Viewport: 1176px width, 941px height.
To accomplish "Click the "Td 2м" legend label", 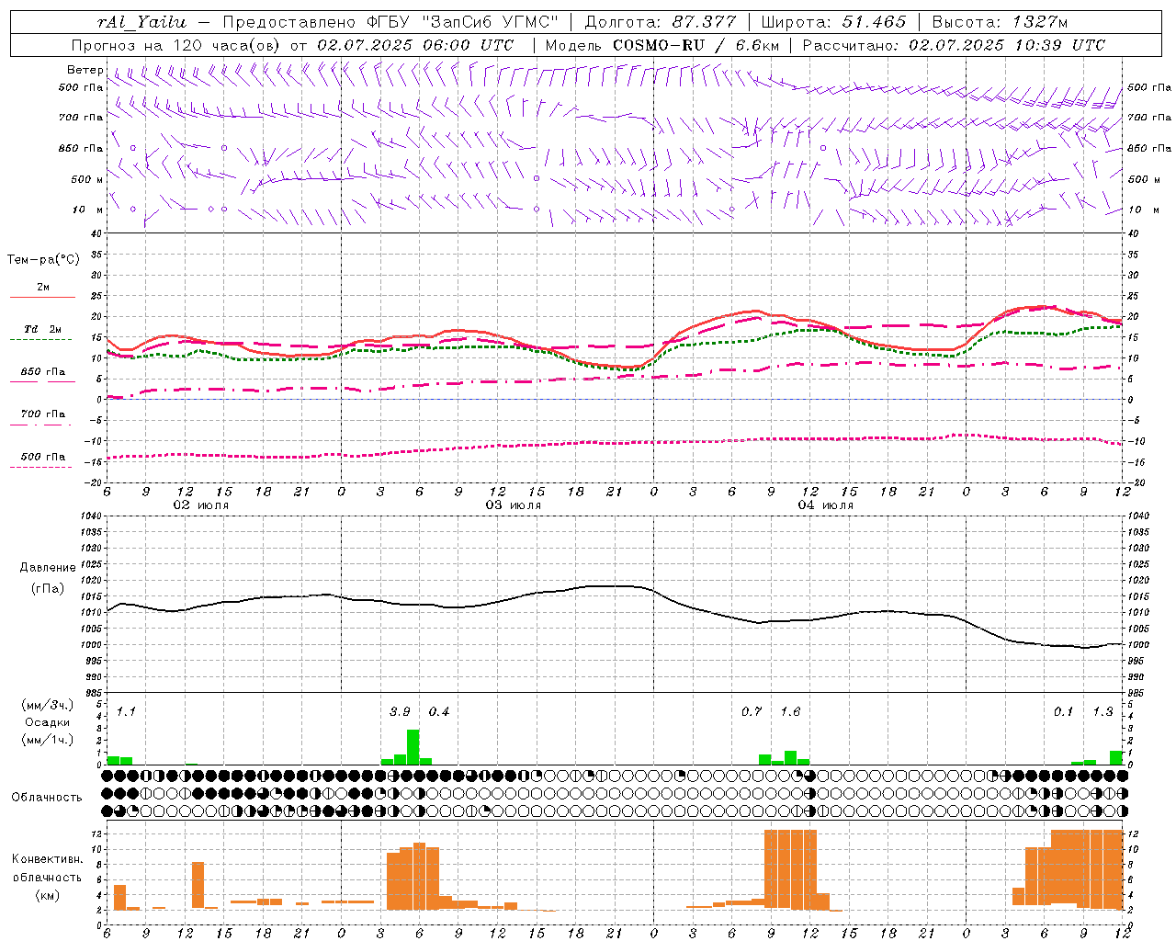I will click(42, 329).
